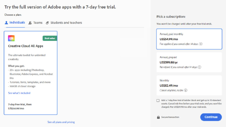The width and height of the screenshot is (226, 127).
Task: Click the Secure transaction label
Action: pos(170,117)
